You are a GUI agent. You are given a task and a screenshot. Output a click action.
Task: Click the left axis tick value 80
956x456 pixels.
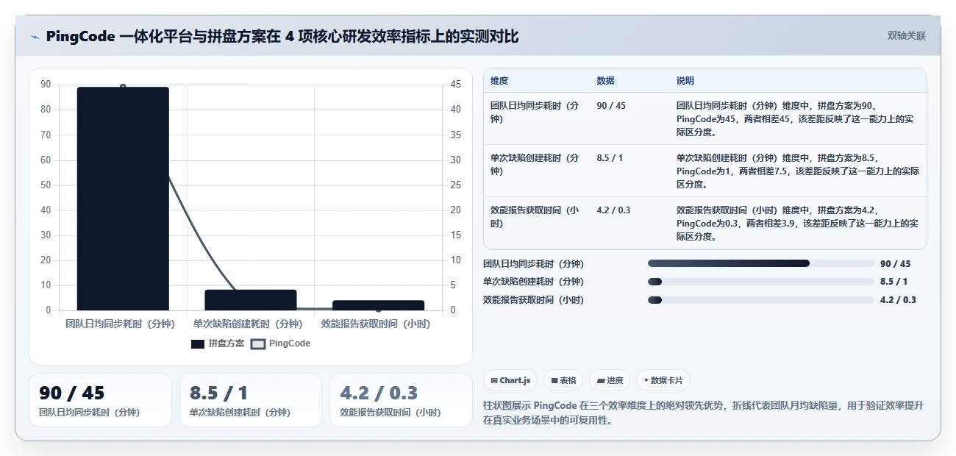46,110
